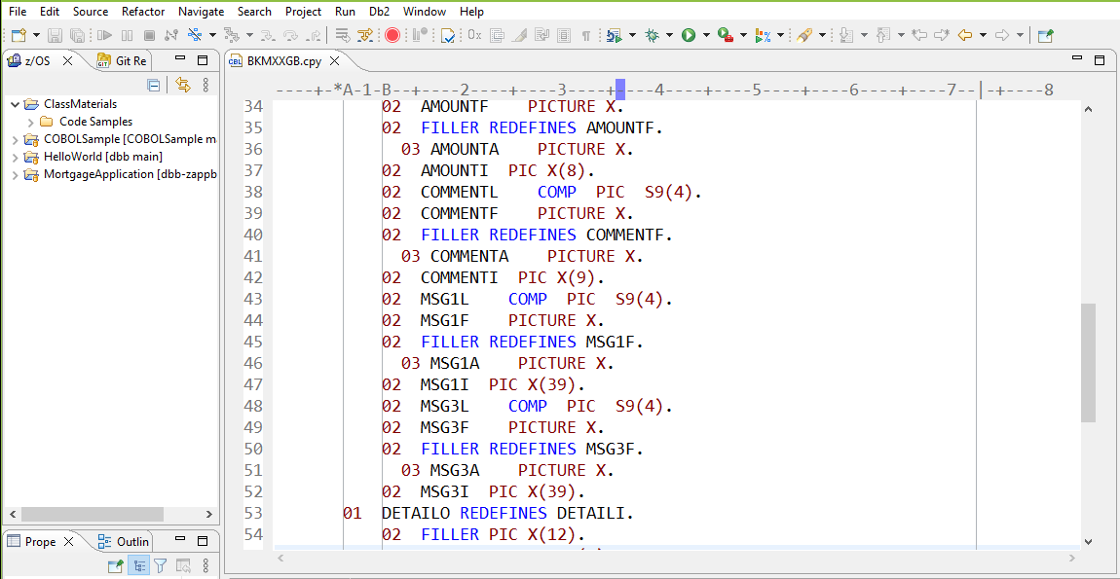Click the debug Terminate square icon
The height and width of the screenshot is (579, 1120).
tap(149, 35)
